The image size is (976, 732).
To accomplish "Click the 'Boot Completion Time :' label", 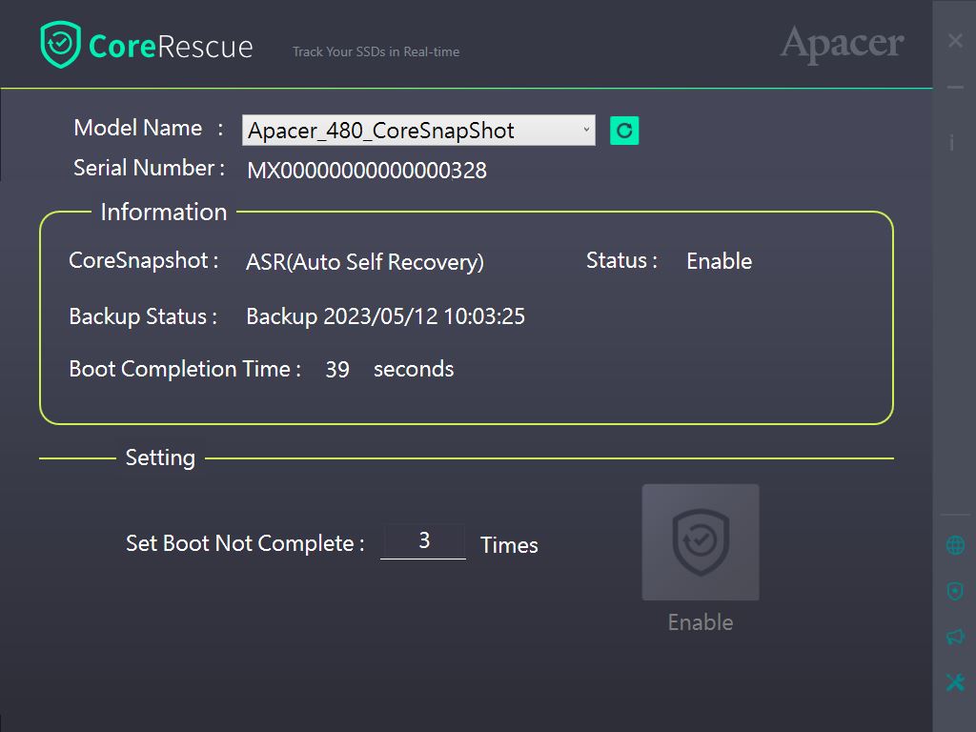I will pos(186,369).
